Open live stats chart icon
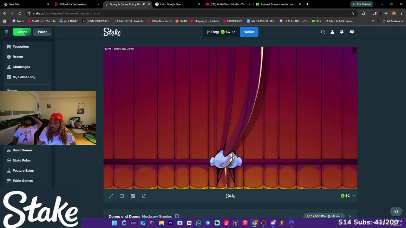The image size is (406, 228). [x=133, y=196]
